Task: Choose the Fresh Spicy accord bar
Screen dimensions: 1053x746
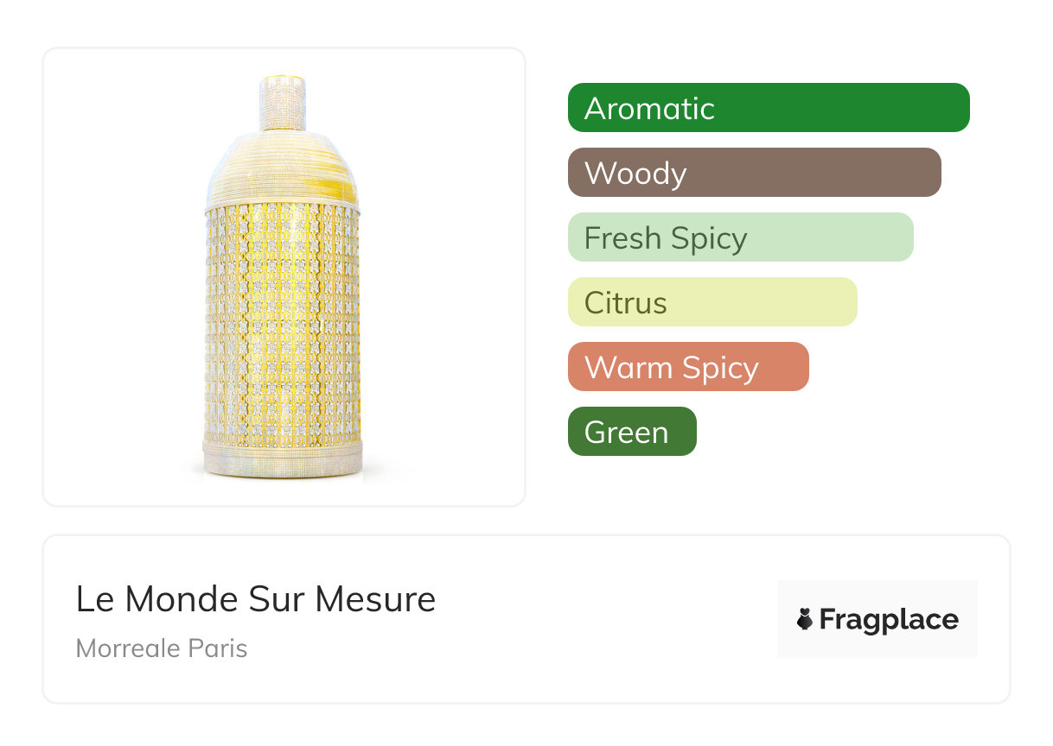Action: coord(740,237)
